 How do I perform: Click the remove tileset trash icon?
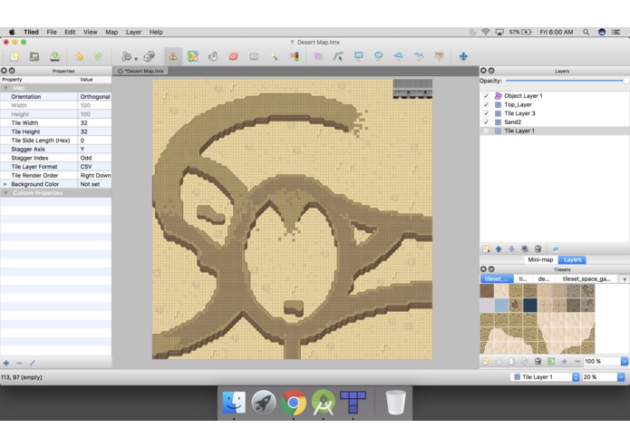point(538,362)
